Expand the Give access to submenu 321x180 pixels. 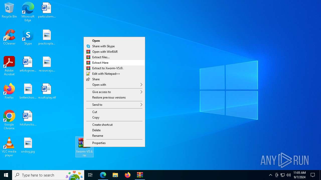coord(114,92)
